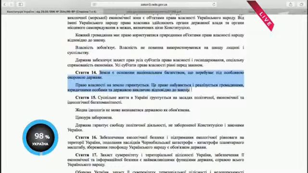Show the Safari sidebar
Viewport: 308px width, 173px height.
pos(21,4)
